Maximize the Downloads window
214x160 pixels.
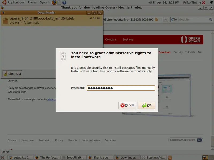(94, 13)
